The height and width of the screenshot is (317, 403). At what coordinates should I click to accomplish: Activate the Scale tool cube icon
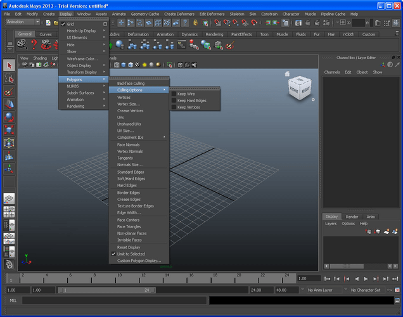coord(10,130)
